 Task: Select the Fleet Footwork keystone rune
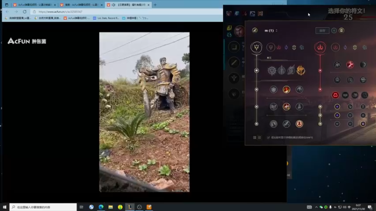(291, 71)
